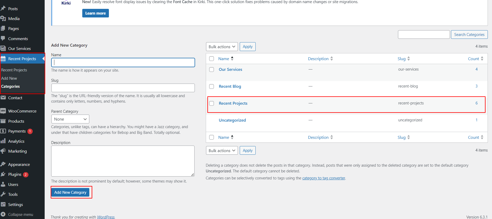Click the WooCommerce logo icon

click(3, 111)
